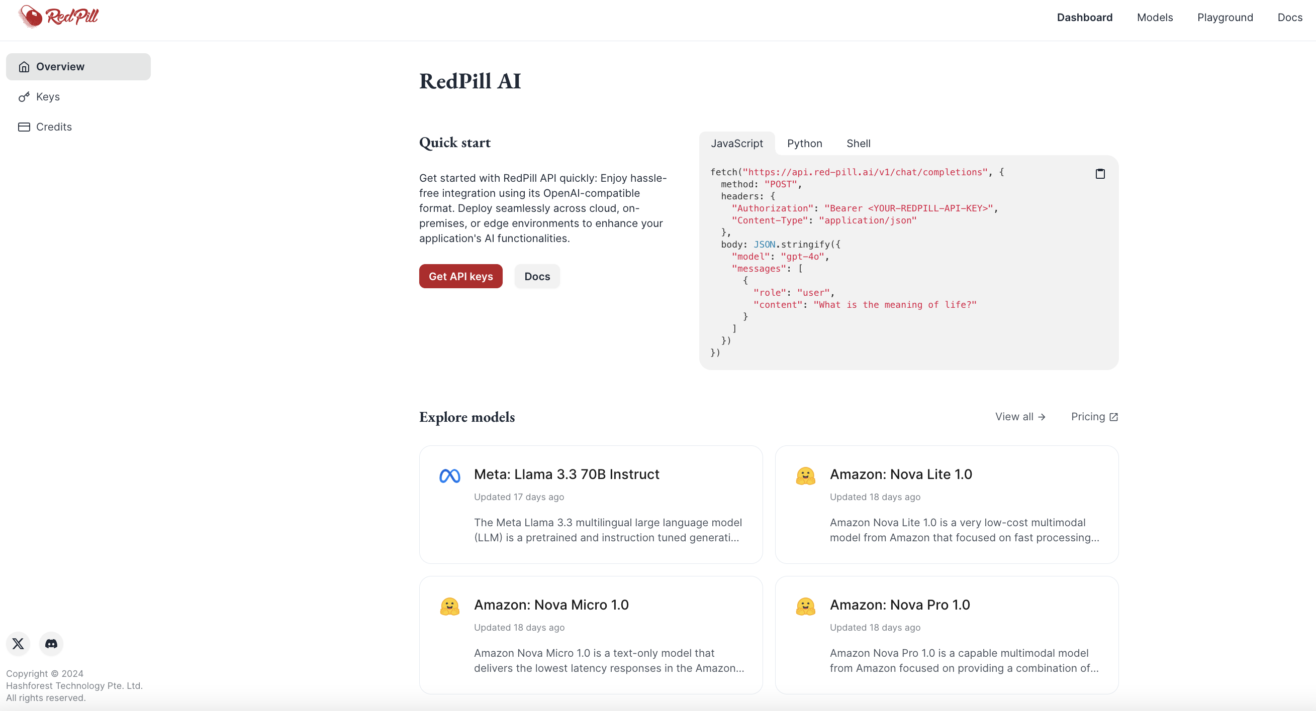
Task: Open the Pricing external link
Action: [1094, 417]
